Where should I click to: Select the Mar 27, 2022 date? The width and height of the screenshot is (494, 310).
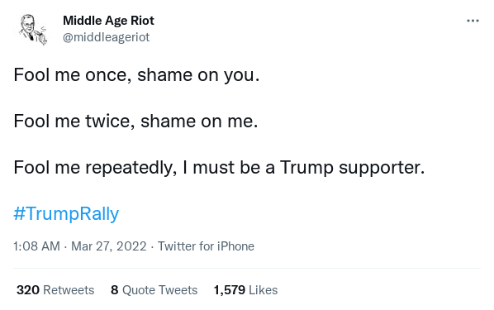[109, 246]
